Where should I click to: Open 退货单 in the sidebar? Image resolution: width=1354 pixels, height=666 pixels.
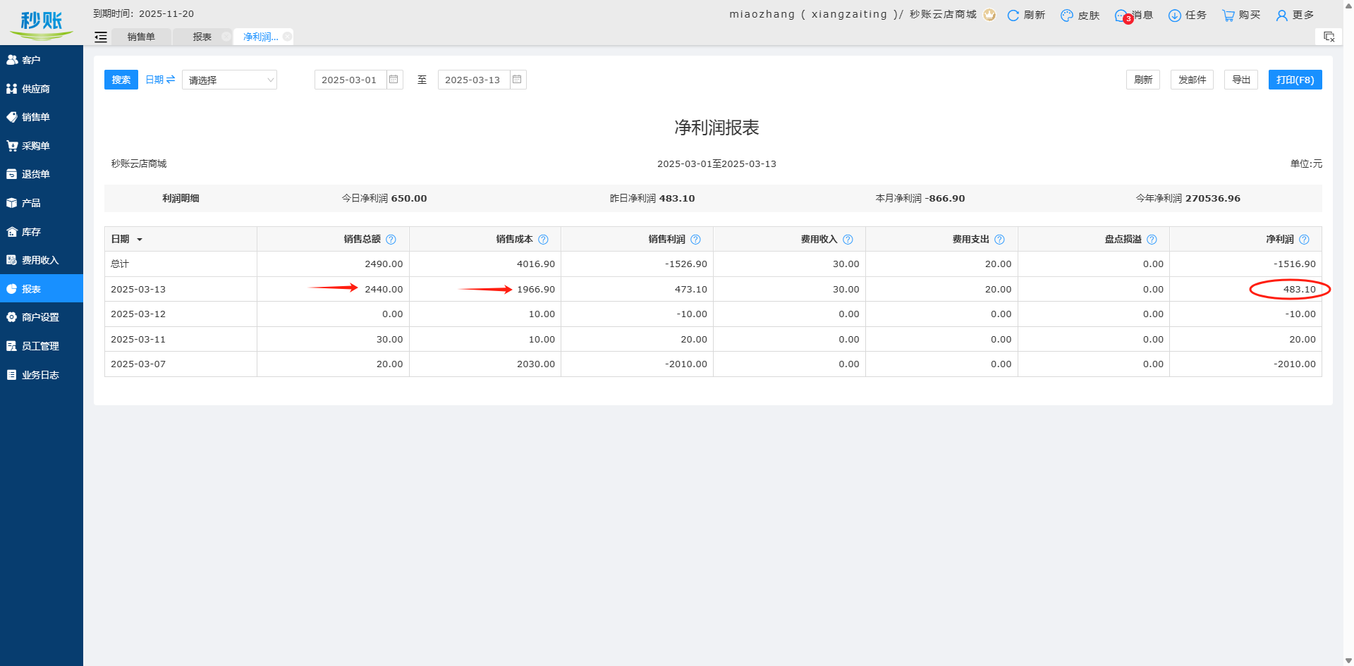(x=42, y=174)
